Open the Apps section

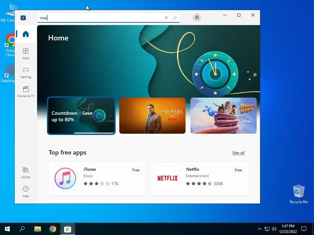pos(26,54)
